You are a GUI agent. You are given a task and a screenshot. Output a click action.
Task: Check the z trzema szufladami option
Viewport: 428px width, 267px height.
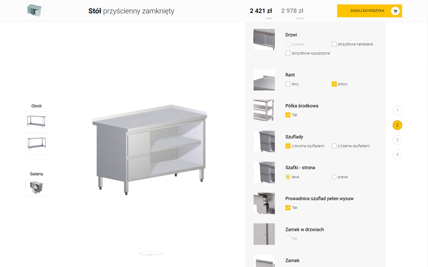334,146
